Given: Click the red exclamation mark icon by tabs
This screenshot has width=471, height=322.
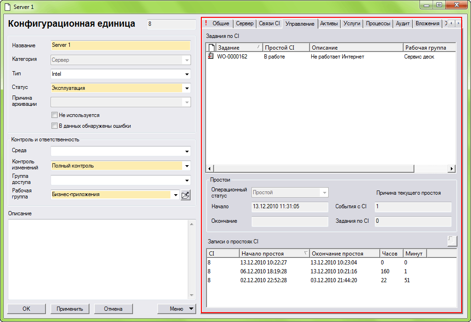Looking at the screenshot, I should click(x=206, y=23).
